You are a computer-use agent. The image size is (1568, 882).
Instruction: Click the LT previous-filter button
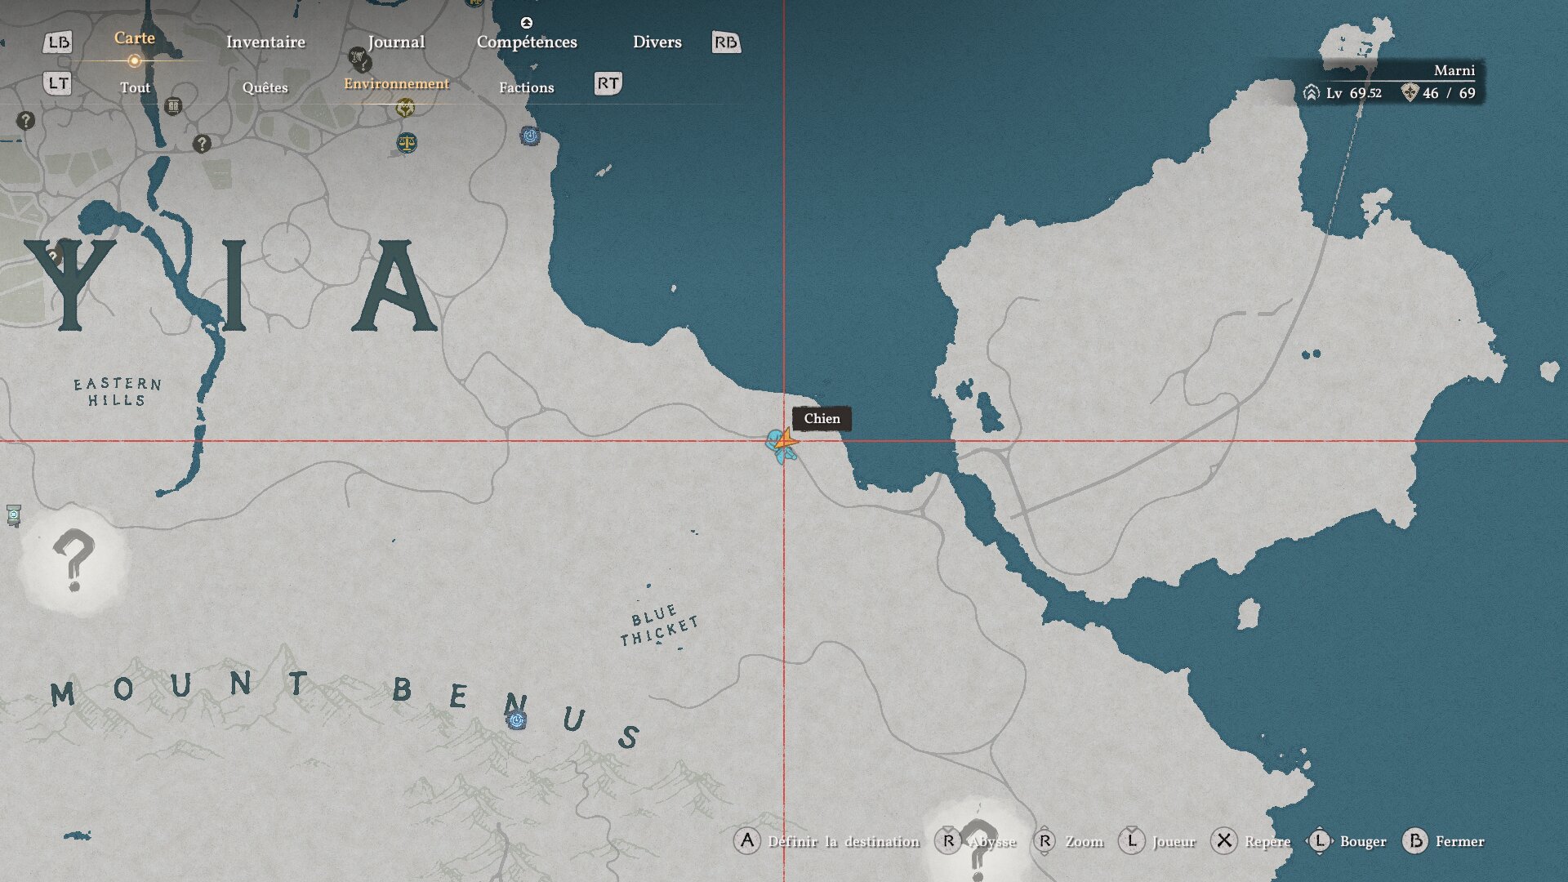58,83
